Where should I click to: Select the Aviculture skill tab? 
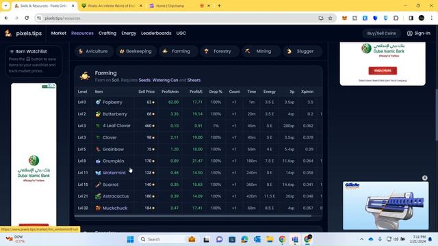click(x=94, y=51)
